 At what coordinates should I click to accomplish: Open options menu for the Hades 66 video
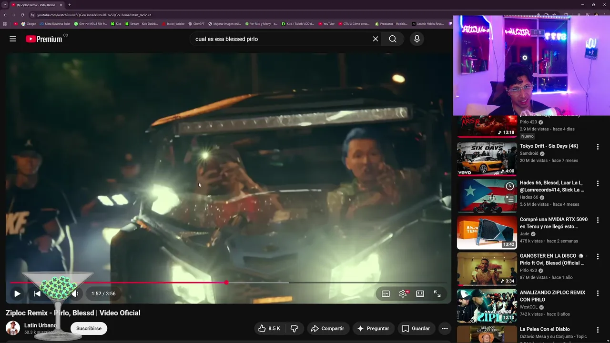(x=598, y=184)
